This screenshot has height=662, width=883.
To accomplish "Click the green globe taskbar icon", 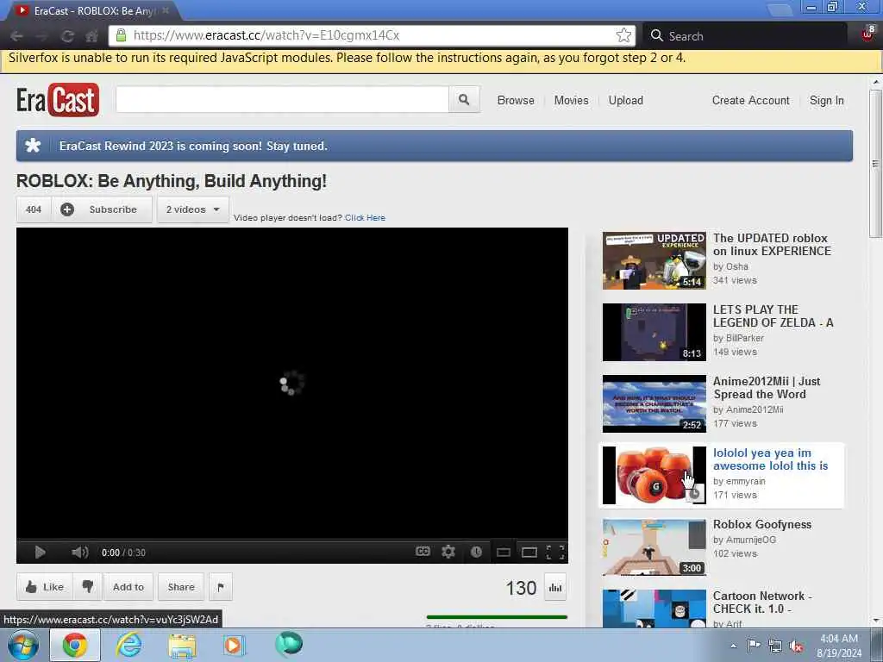I will 289,645.
